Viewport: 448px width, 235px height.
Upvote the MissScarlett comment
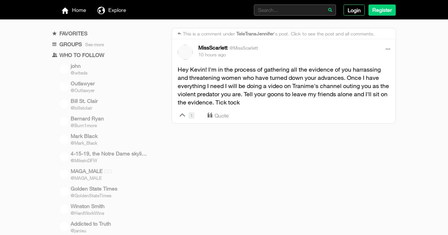coord(182,115)
